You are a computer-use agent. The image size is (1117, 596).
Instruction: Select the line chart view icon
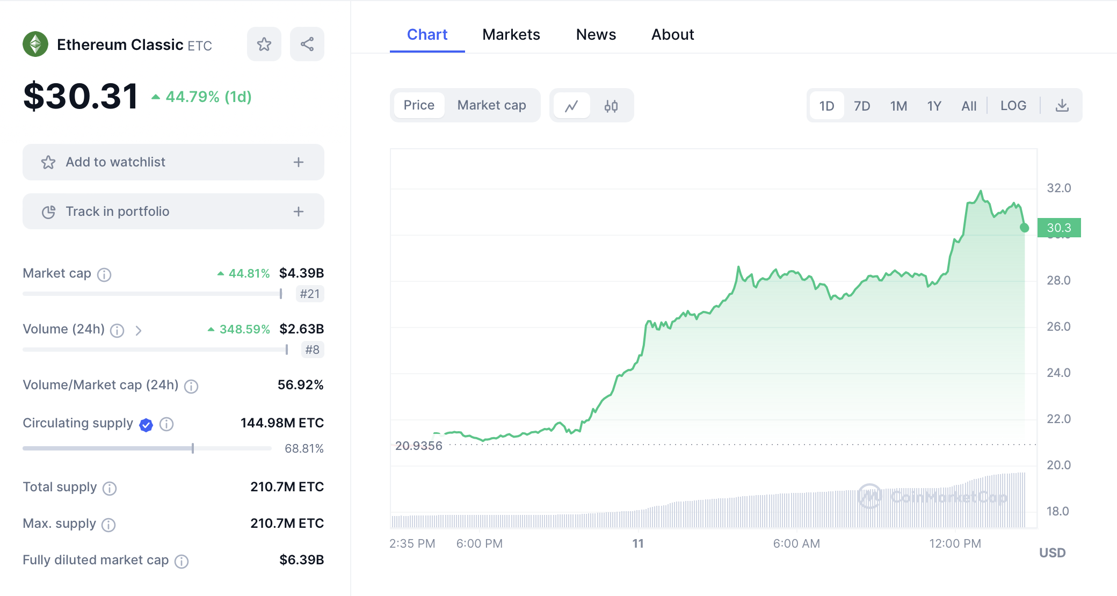click(x=571, y=106)
